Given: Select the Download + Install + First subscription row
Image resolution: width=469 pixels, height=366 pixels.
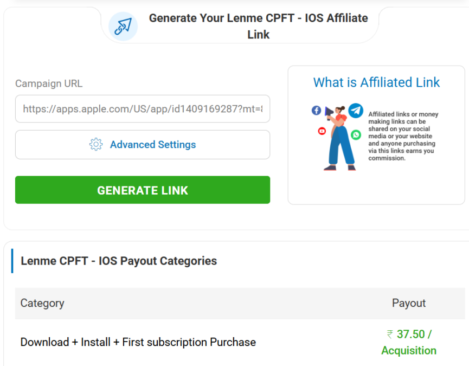Looking at the screenshot, I should pyautogui.click(x=138, y=342).
